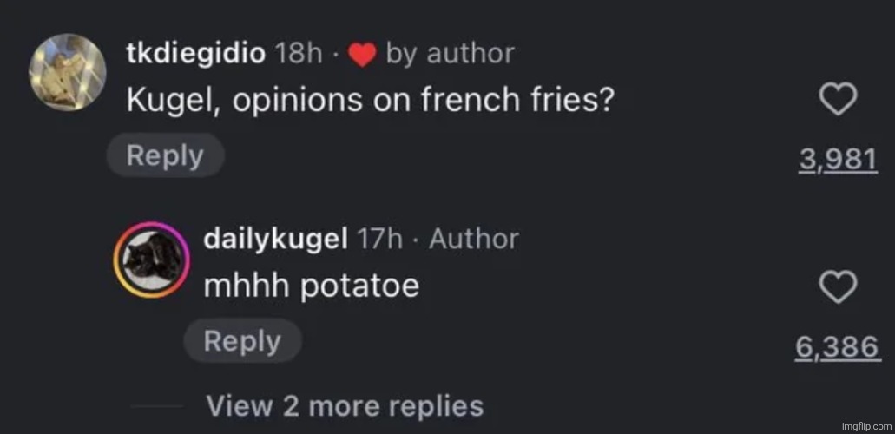Reply to dailykugel's potatoe comment
895x434 pixels.
click(242, 341)
